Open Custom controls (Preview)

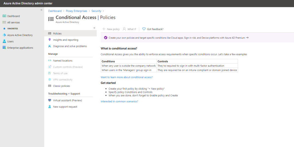[x=68, y=67]
